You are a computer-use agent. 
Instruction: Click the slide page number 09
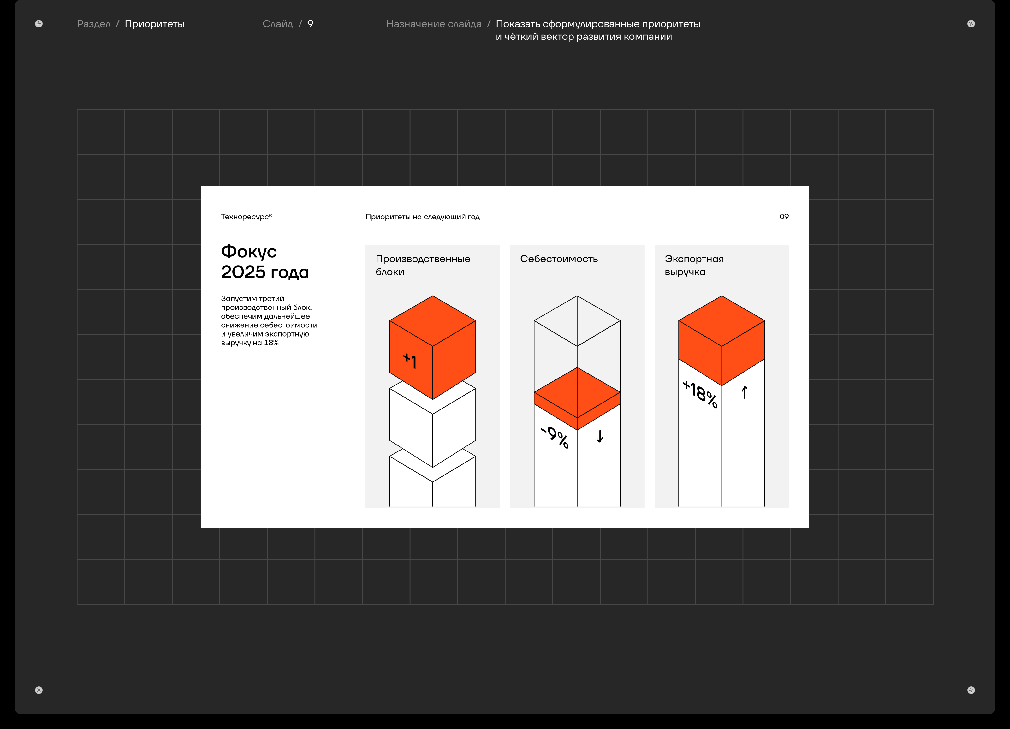[x=784, y=217]
